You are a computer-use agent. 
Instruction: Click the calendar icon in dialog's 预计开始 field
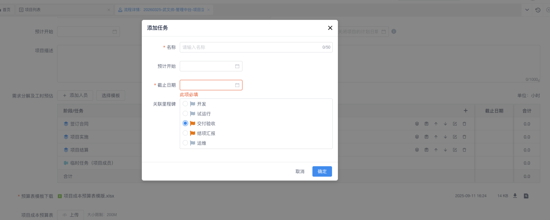(x=237, y=66)
